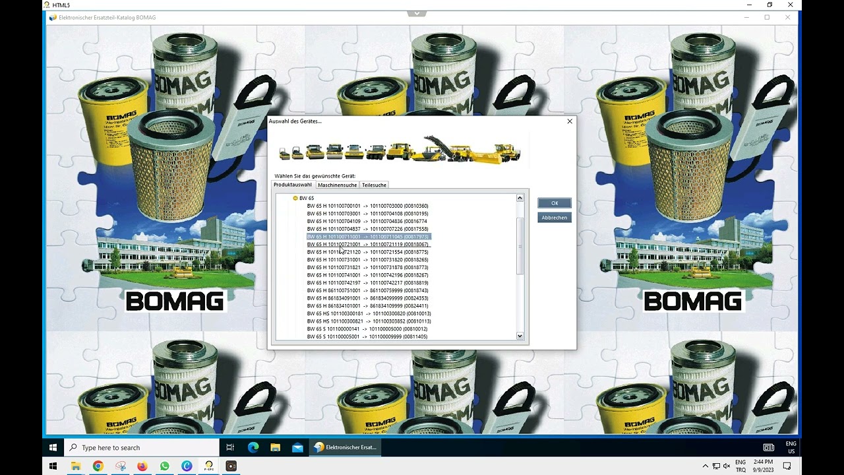Click the BOMAG catalog window title icon
Screen dimensions: 844x475
[x=53, y=18]
